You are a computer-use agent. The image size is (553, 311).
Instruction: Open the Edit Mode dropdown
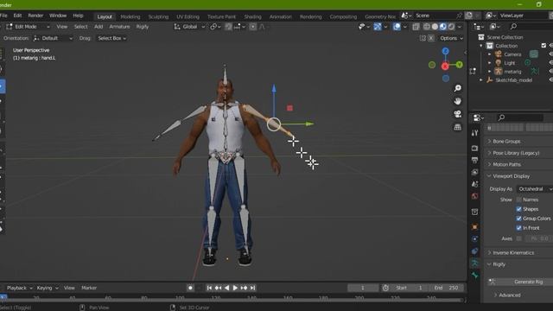point(28,27)
